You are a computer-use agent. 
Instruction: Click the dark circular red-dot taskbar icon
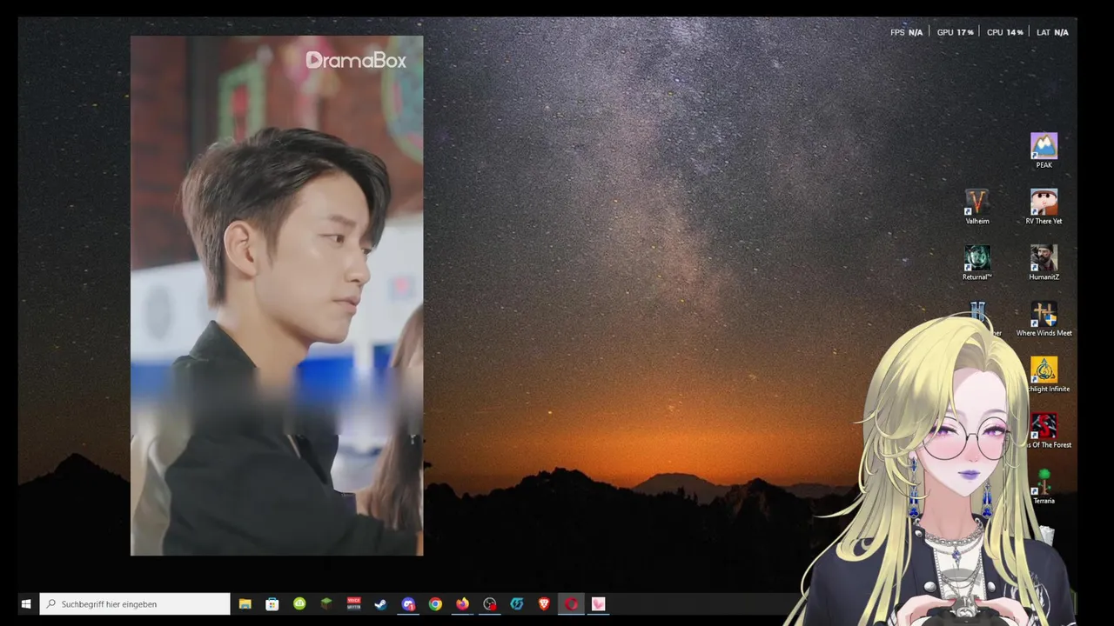(x=490, y=603)
